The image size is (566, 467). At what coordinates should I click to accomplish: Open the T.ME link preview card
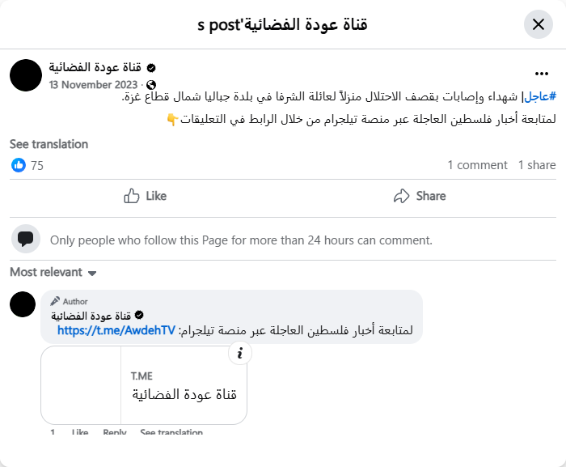tap(184, 385)
